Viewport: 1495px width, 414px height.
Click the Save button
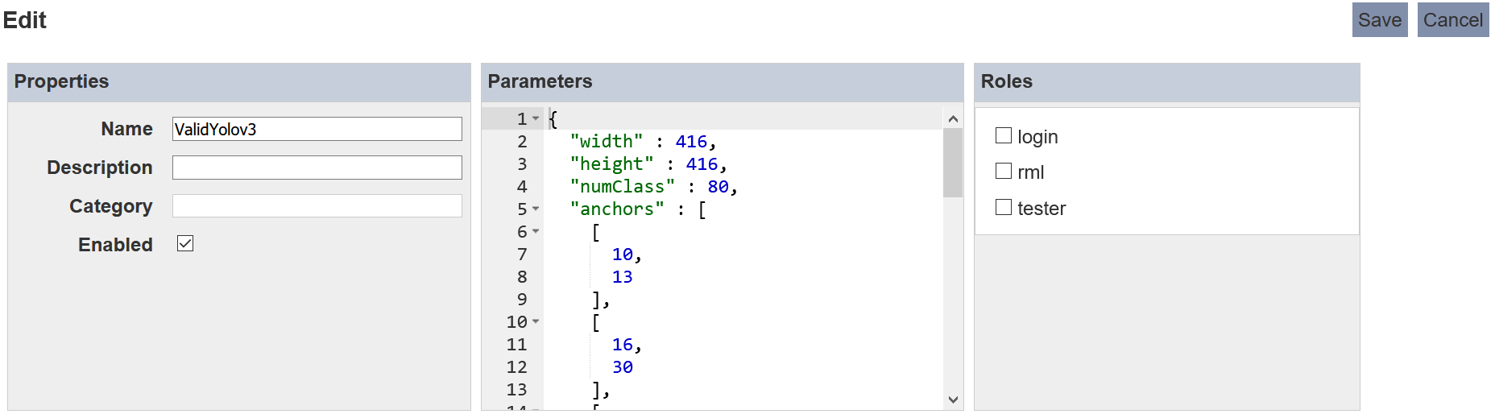click(x=1380, y=20)
